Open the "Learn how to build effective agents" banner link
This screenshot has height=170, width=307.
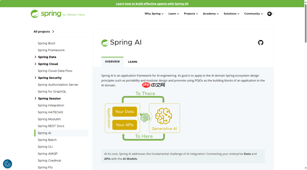point(152,3)
